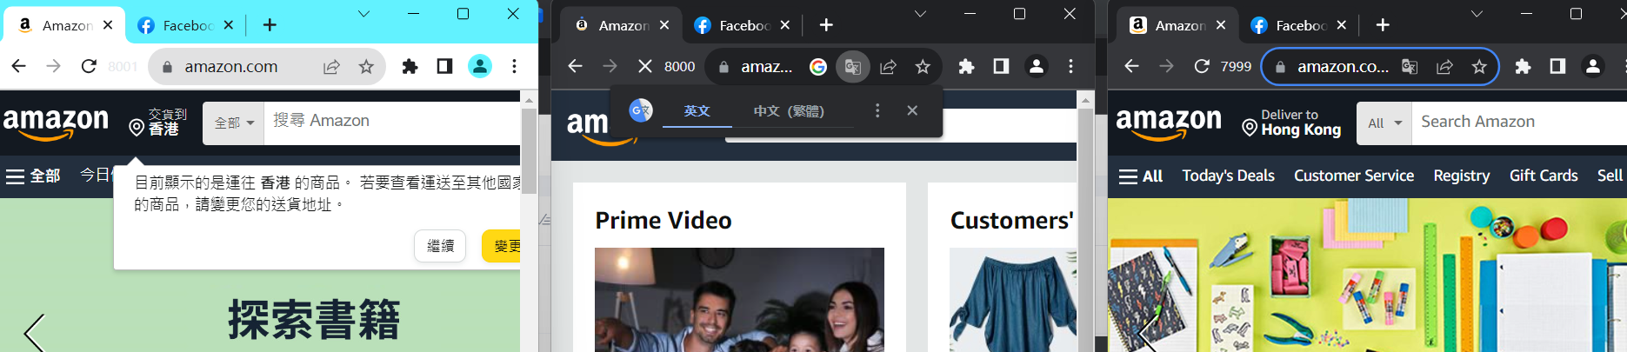Viewport: 1627px width, 352px height.
Task: Open Gift Cards link
Action: click(x=1544, y=176)
